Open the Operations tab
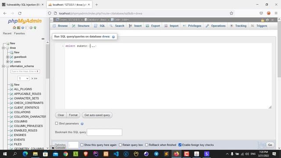Image resolution: width=281 pixels, height=158 pixels. pyautogui.click(x=216, y=26)
